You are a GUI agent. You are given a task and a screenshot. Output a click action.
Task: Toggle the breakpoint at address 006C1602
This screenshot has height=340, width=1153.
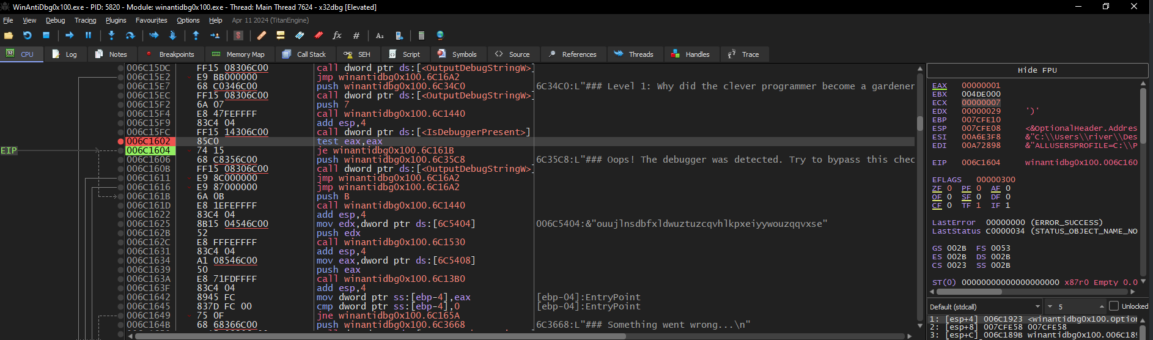121,141
